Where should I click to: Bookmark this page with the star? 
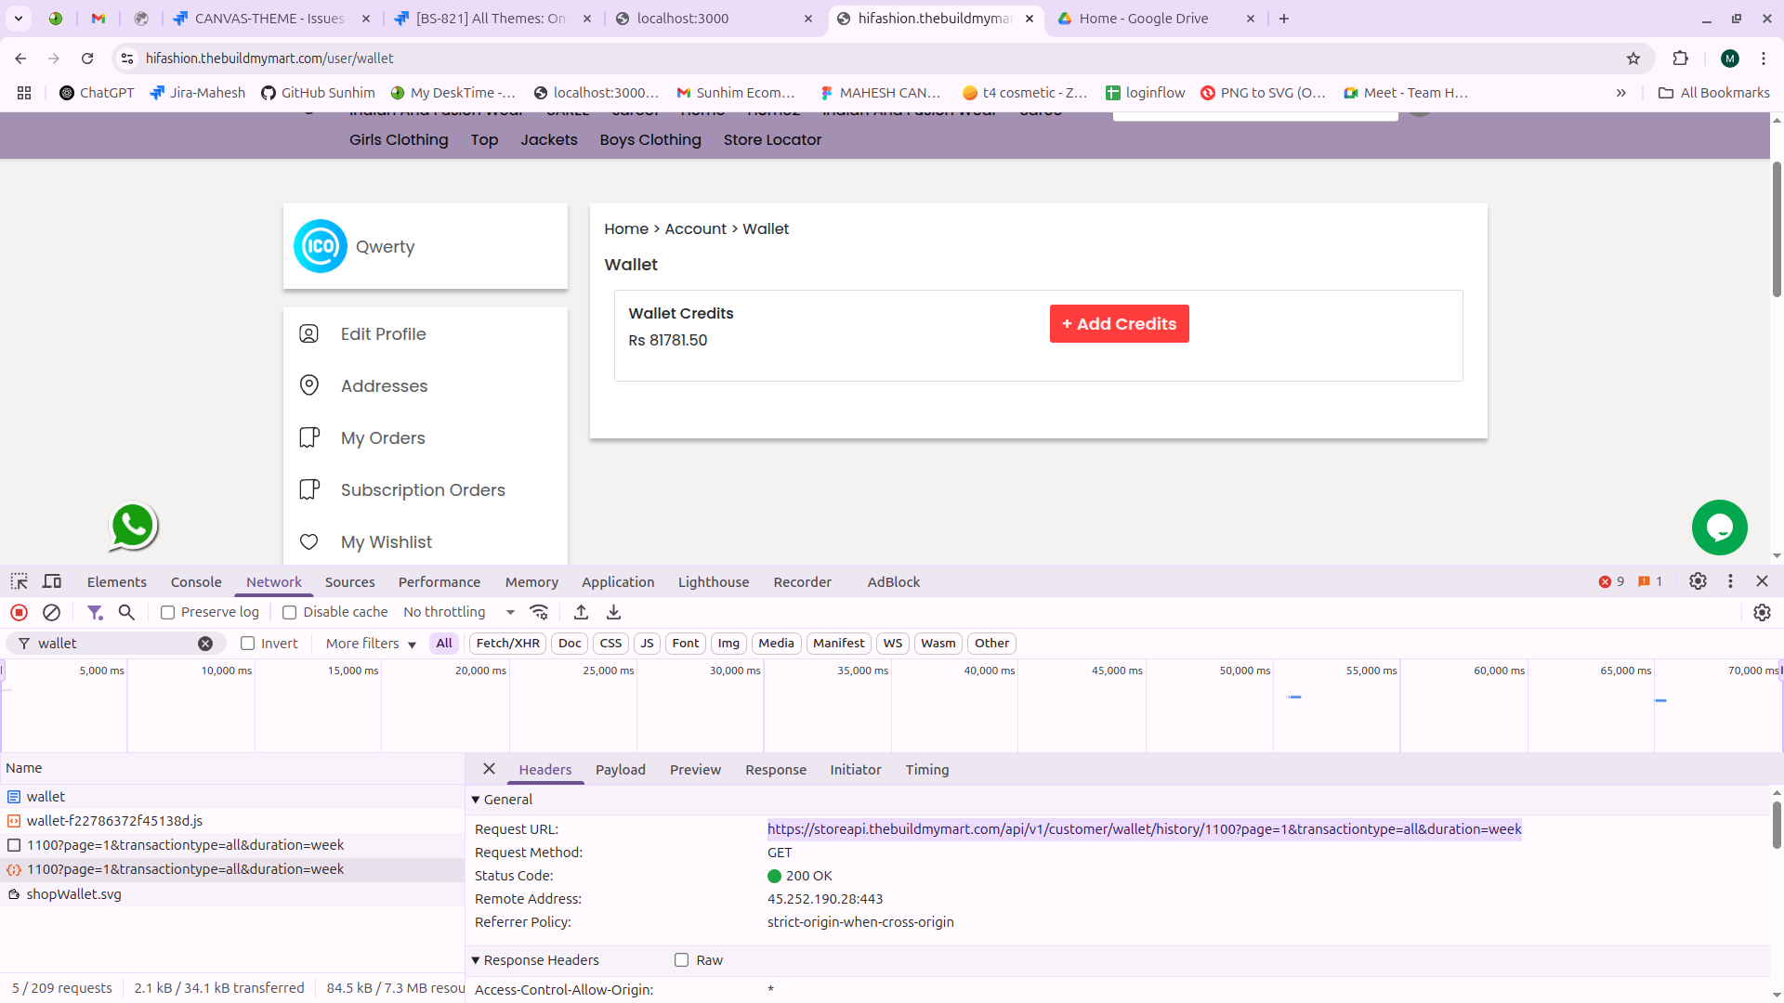tap(1633, 59)
